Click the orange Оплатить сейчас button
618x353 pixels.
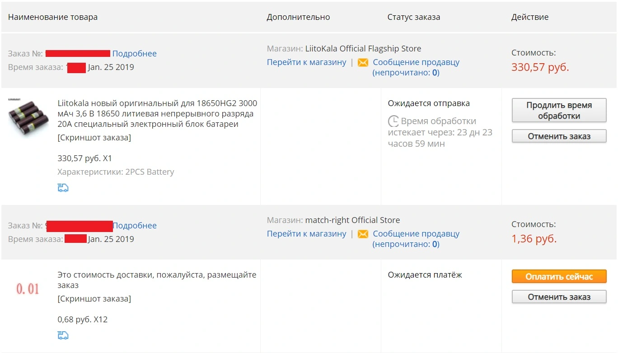[x=559, y=277]
